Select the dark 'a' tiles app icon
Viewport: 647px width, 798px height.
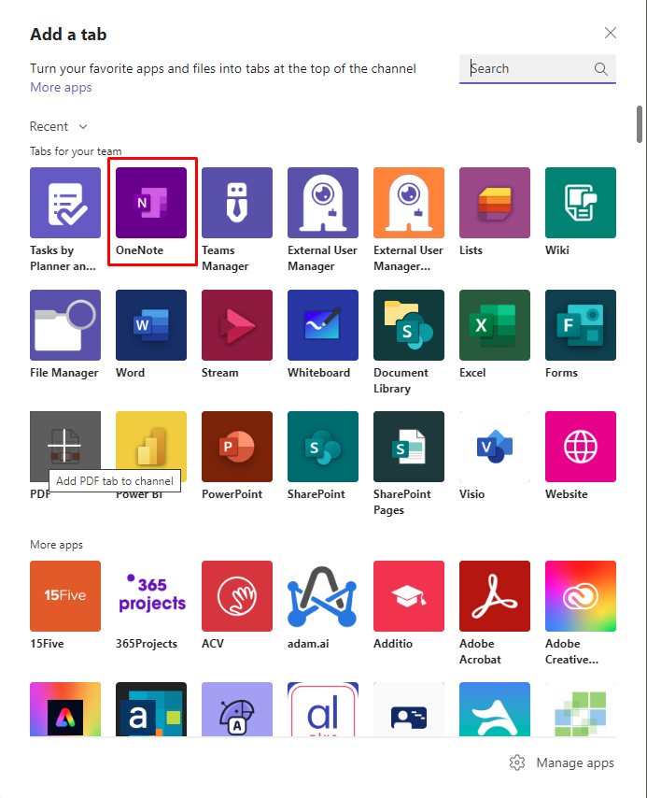pos(151,709)
